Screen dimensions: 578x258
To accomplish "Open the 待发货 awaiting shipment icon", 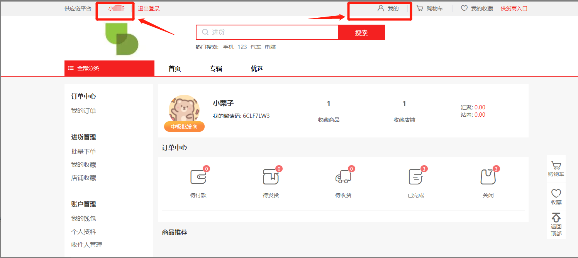I will 271,177.
